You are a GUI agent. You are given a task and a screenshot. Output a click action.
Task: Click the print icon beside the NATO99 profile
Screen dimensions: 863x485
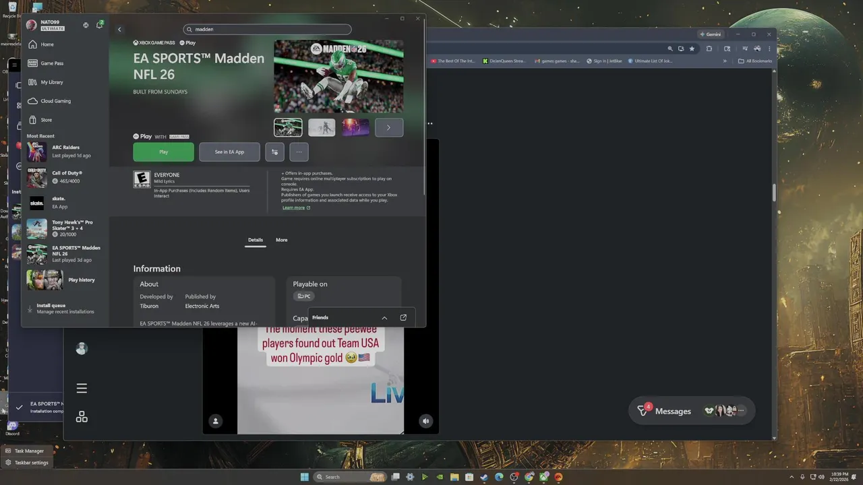click(x=86, y=25)
